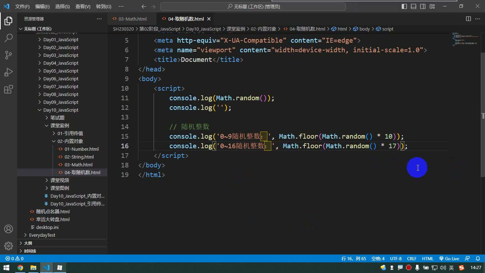
Task: Click the split editor right icon
Action: tap(468, 19)
